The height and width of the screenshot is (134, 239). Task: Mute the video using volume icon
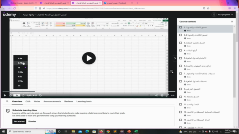(x=156, y=95)
